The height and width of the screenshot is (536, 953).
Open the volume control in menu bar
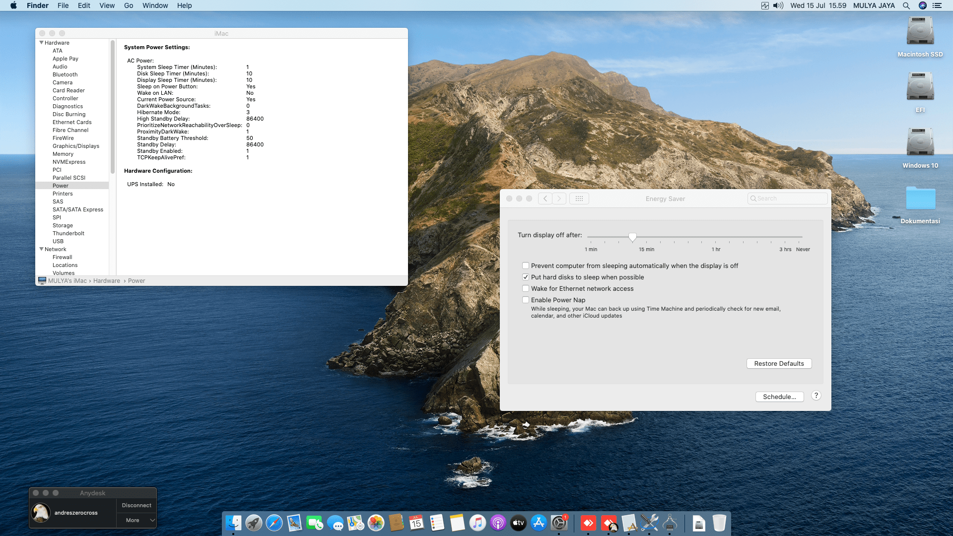click(x=778, y=5)
